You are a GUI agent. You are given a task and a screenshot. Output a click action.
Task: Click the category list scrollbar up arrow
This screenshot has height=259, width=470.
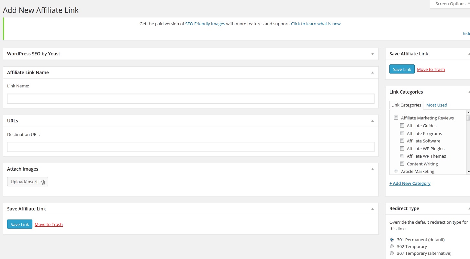468,112
